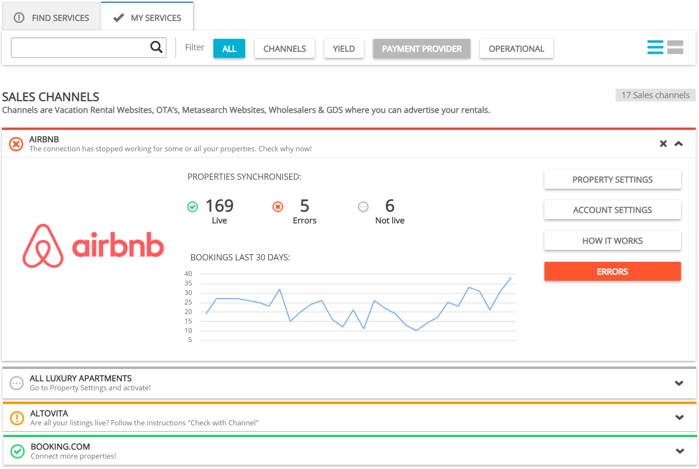Click the grey Not live icon

[x=363, y=207]
